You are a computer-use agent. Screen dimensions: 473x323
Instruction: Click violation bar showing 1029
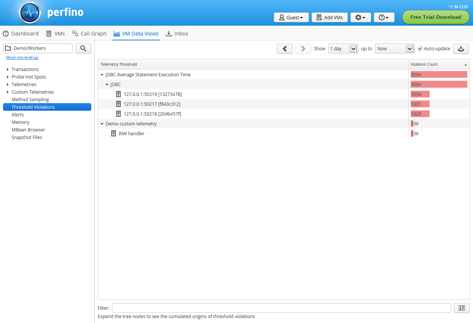[420, 114]
